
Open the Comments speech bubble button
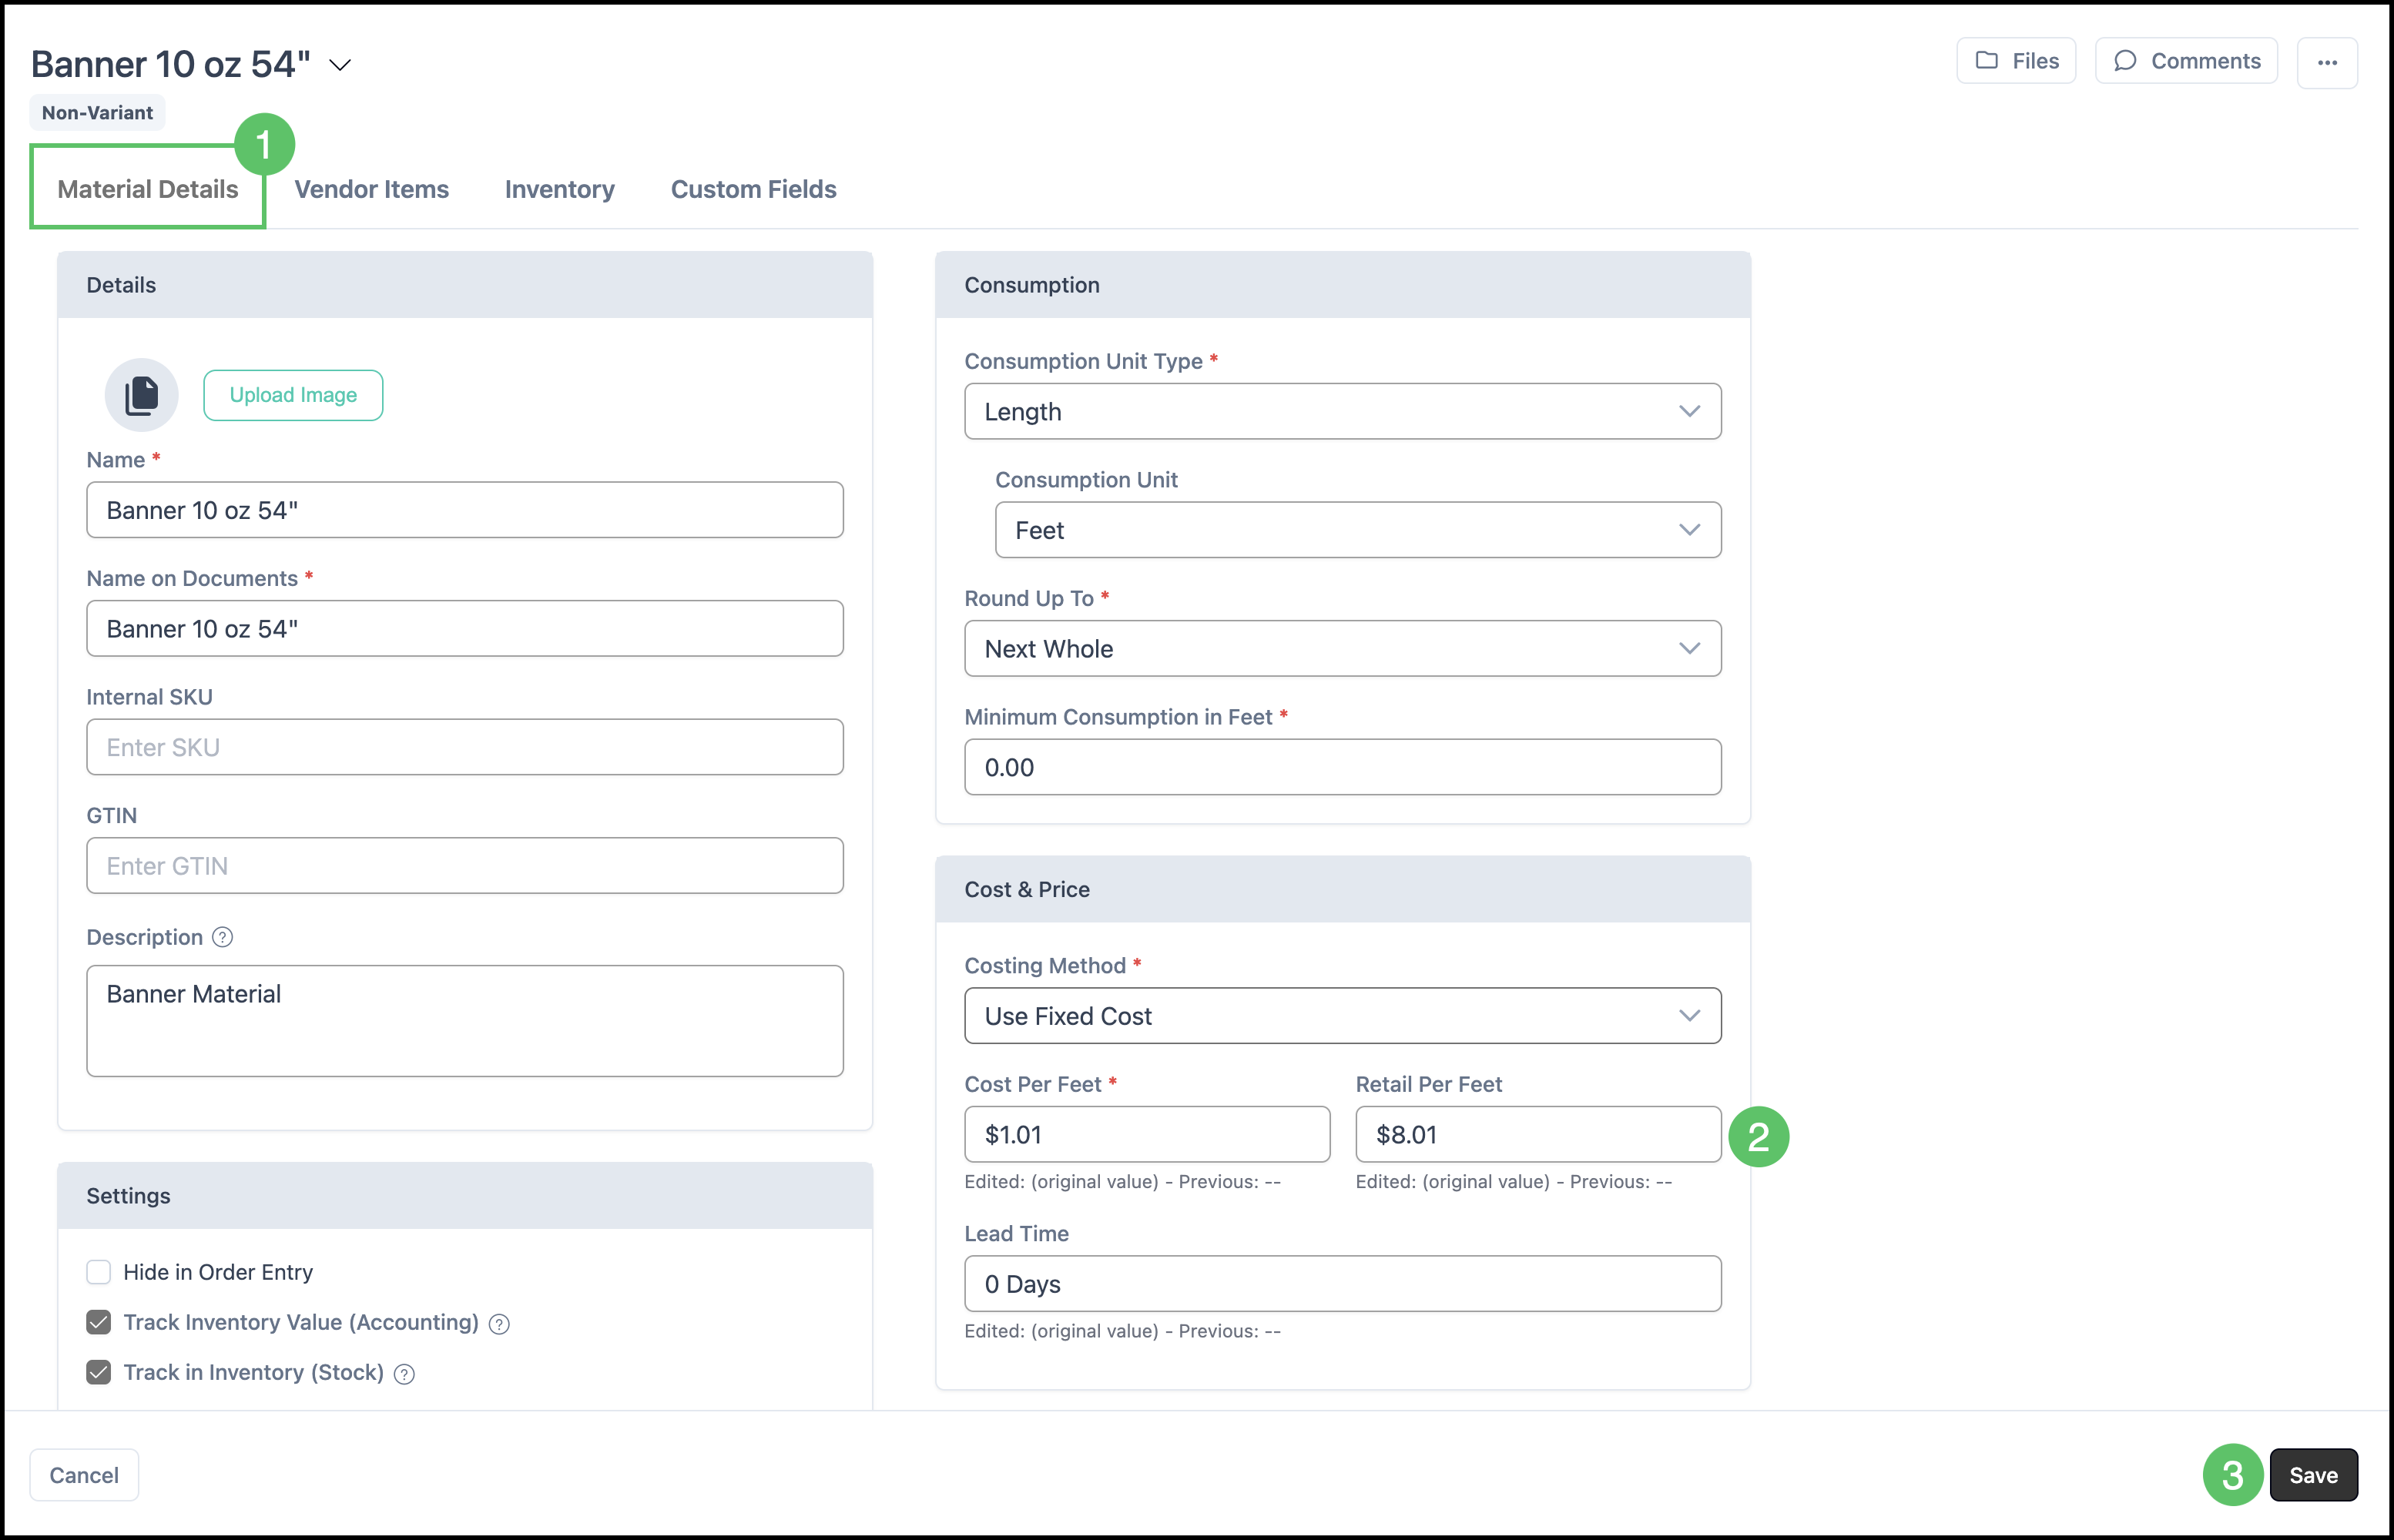2186,61
